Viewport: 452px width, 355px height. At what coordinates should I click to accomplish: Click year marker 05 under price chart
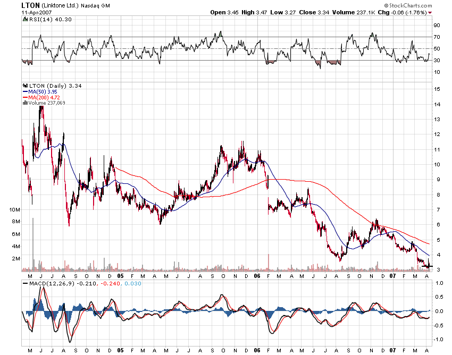tap(120, 276)
